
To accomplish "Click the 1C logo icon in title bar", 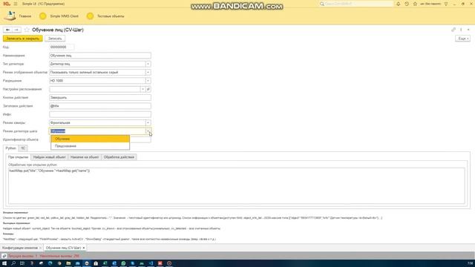I will click(x=7, y=4).
